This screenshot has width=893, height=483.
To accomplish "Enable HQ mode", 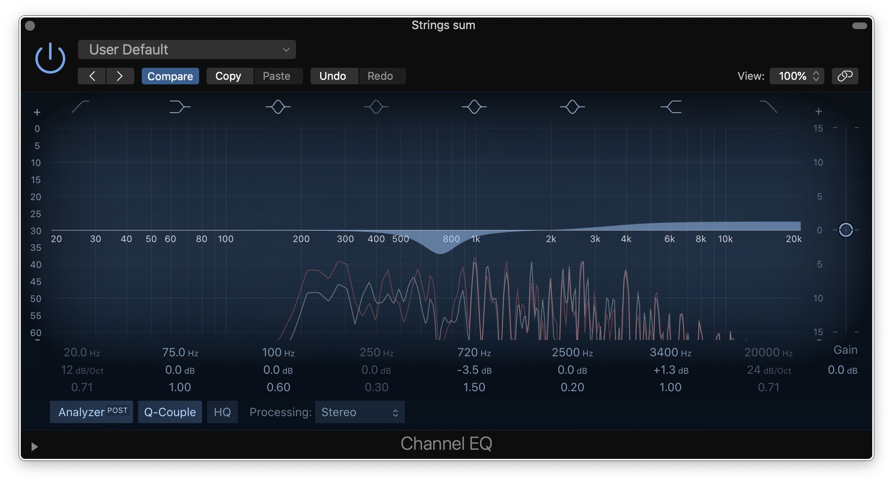I will (x=222, y=412).
